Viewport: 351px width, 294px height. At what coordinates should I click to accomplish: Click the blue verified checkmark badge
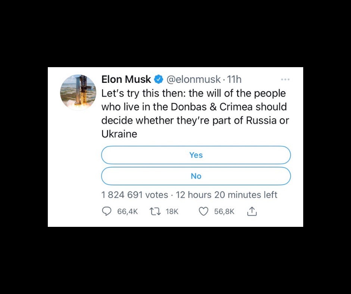pos(158,79)
